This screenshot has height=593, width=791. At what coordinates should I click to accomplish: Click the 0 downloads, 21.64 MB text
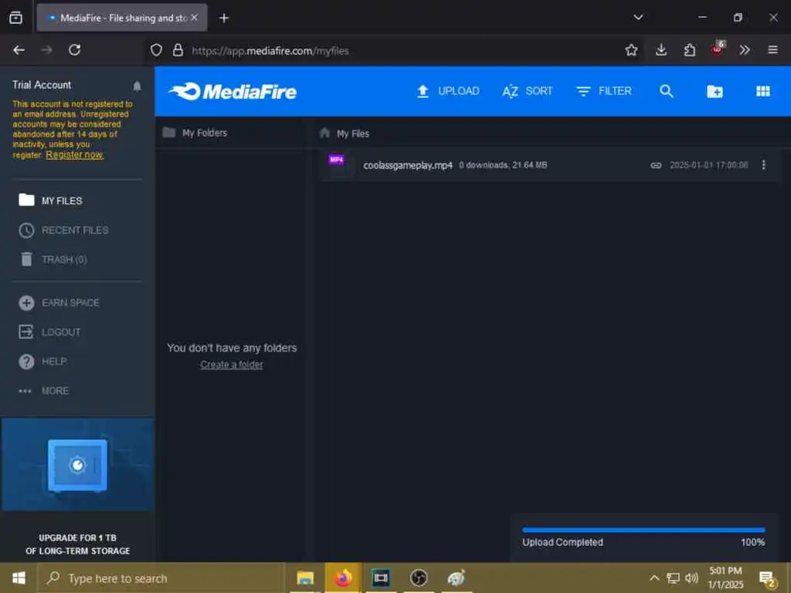click(x=503, y=165)
